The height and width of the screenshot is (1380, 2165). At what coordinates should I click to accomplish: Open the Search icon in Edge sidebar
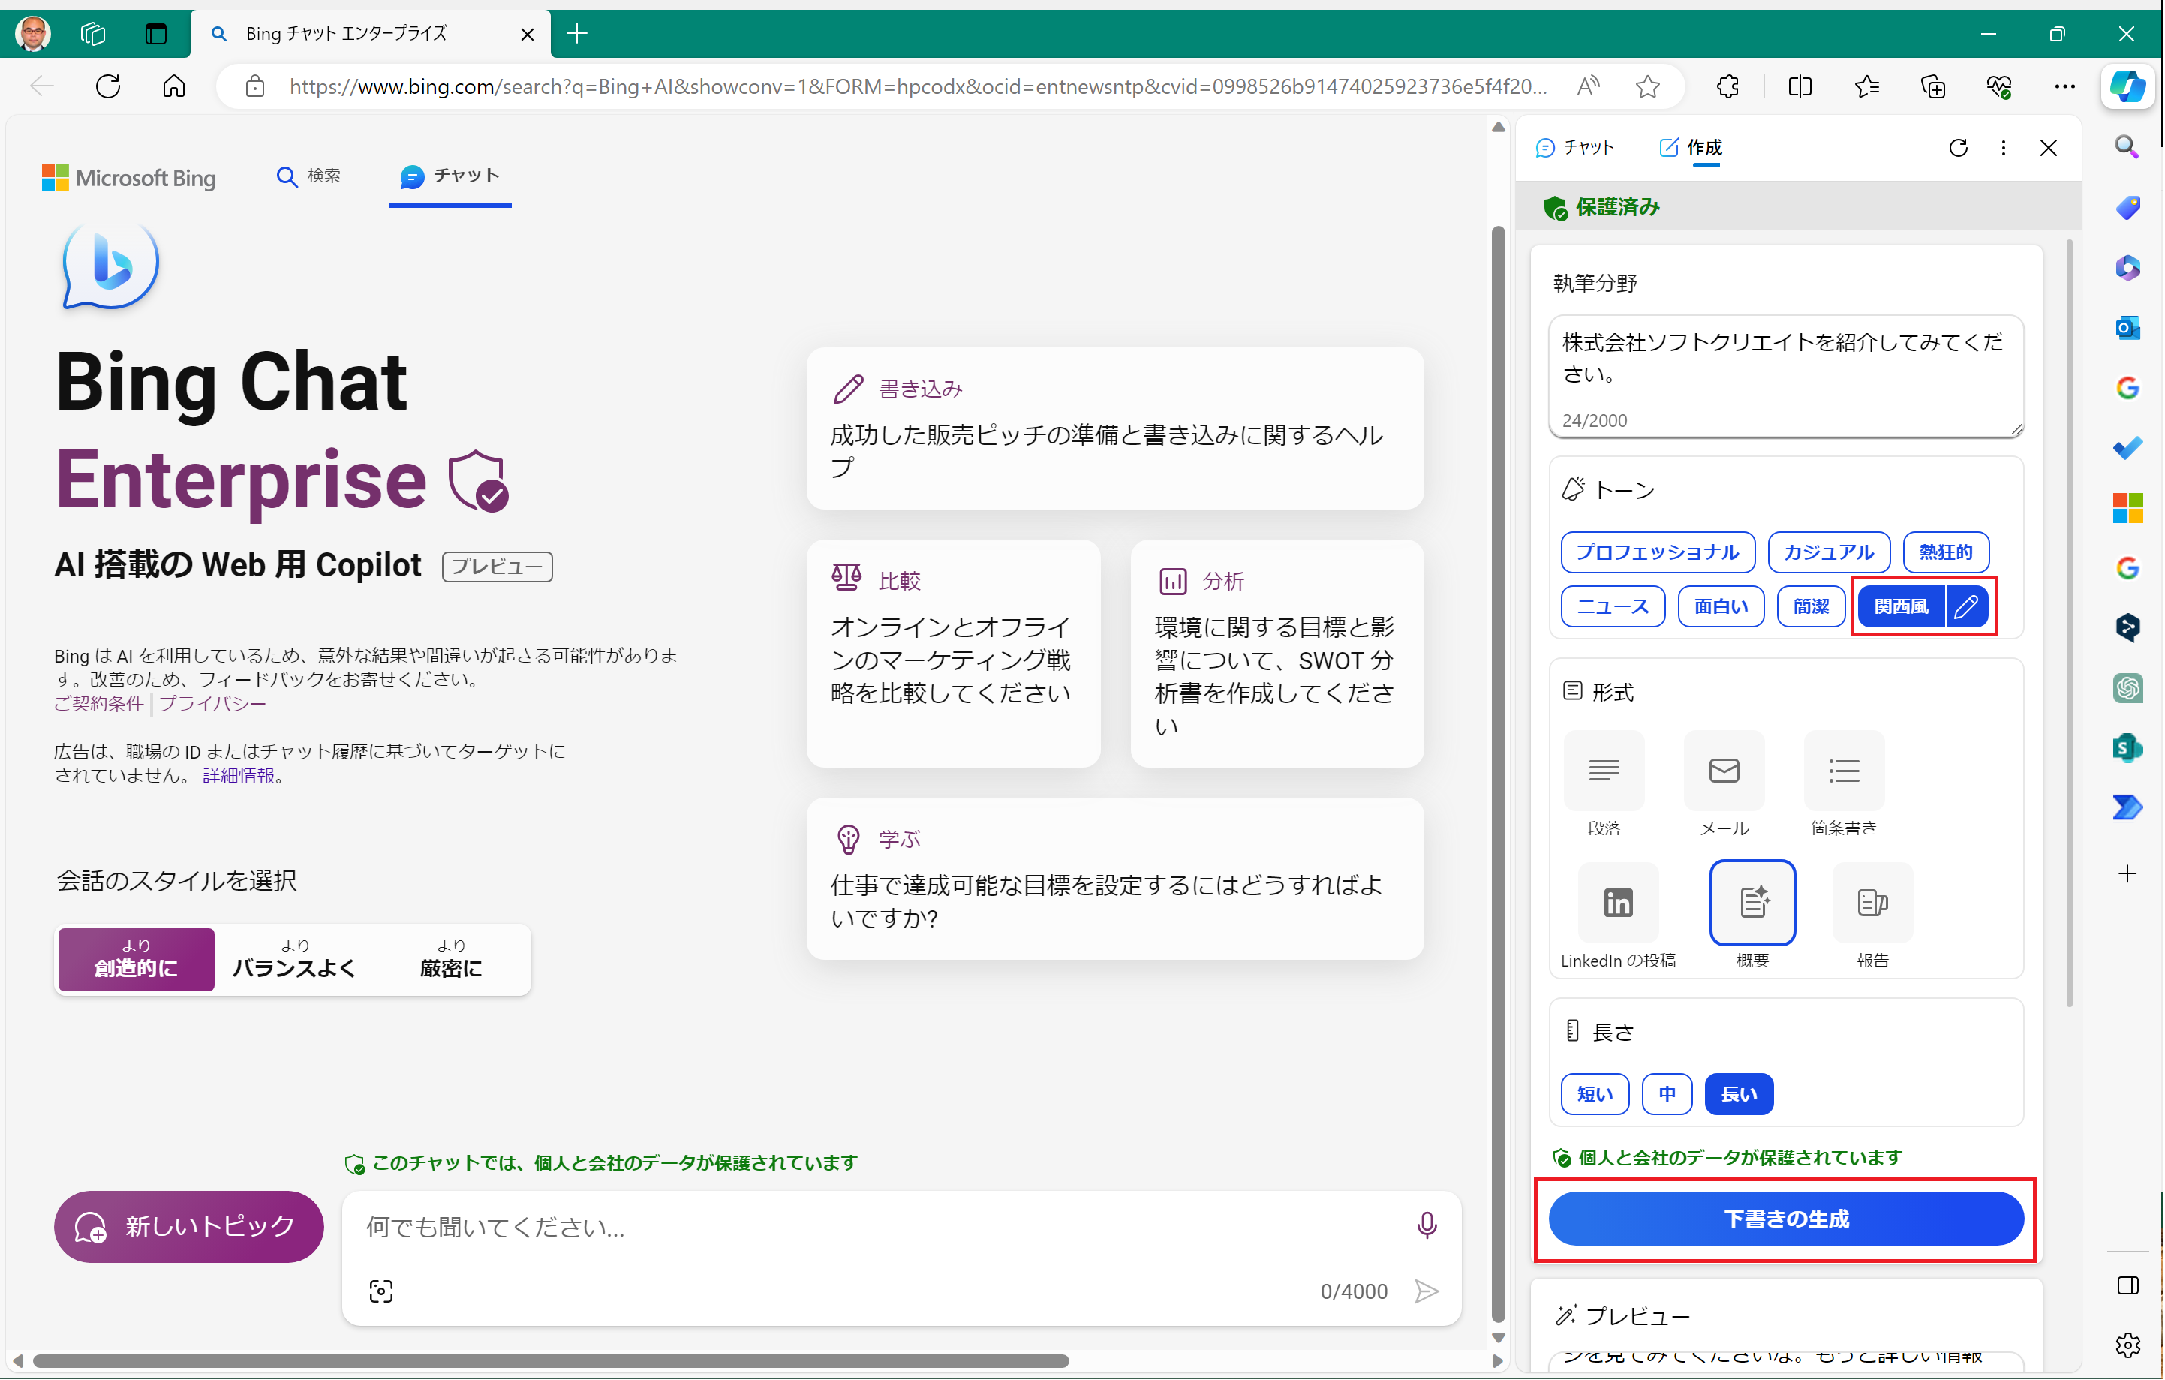click(2126, 146)
